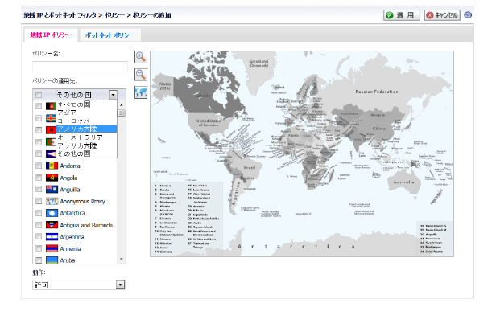Check the Anguilla checkbox
The image size is (496, 311).
pyautogui.click(x=39, y=189)
